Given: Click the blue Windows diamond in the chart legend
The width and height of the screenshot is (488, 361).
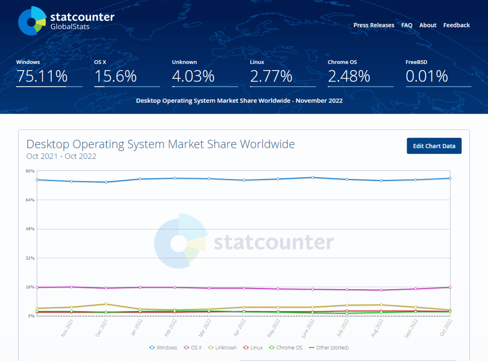Looking at the screenshot, I should 153,348.
